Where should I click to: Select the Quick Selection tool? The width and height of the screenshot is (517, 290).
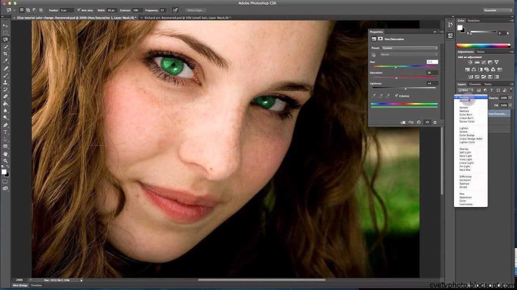6,47
